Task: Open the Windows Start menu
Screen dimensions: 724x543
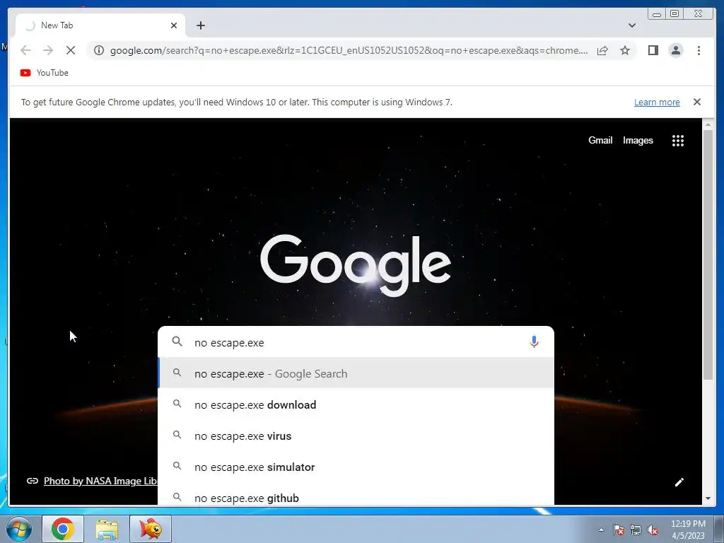Action: click(x=18, y=529)
